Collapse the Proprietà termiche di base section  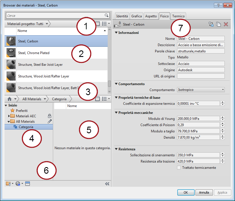pyautogui.click(x=116, y=97)
